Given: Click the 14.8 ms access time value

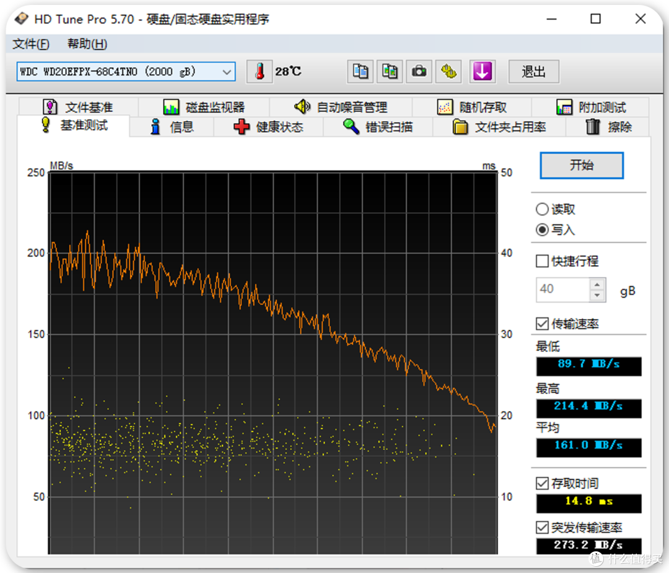Looking at the screenshot, I should pos(589,504).
